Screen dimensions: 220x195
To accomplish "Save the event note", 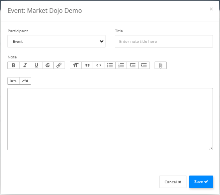I will (201, 182).
